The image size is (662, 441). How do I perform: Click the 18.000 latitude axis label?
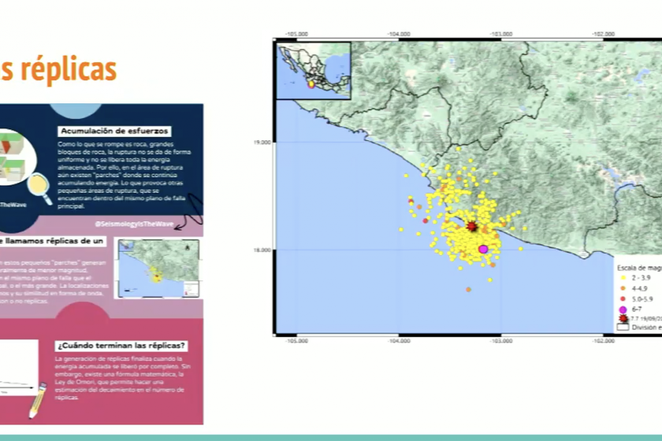[x=262, y=250]
